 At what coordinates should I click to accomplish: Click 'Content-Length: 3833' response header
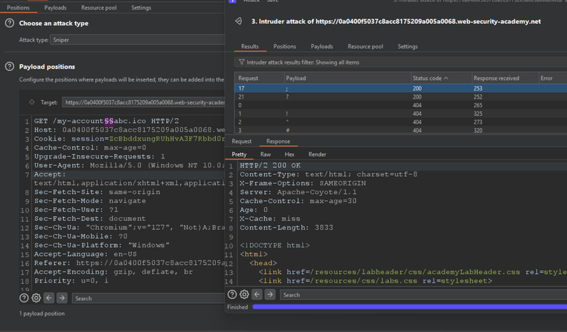[287, 228]
